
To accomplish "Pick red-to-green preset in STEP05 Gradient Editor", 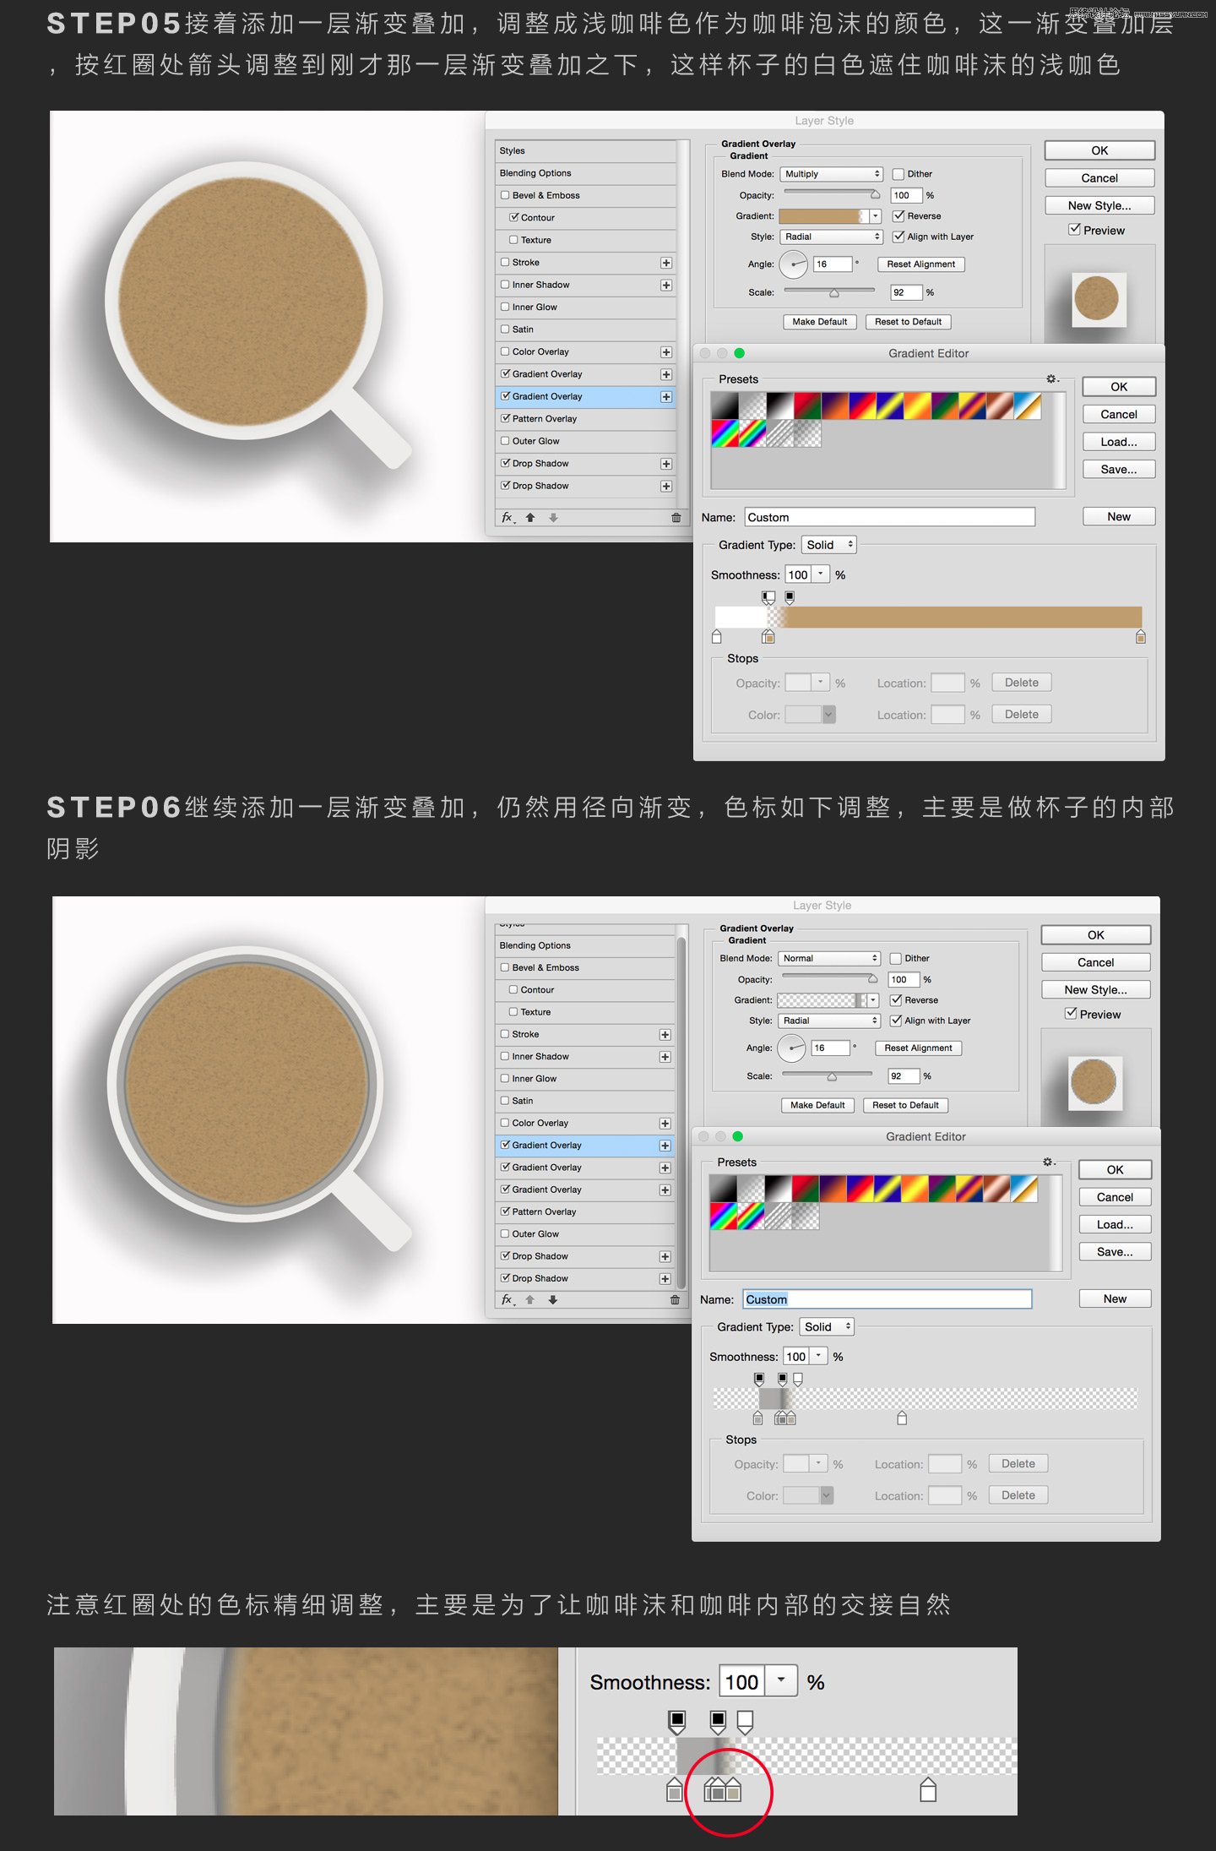I will [807, 406].
